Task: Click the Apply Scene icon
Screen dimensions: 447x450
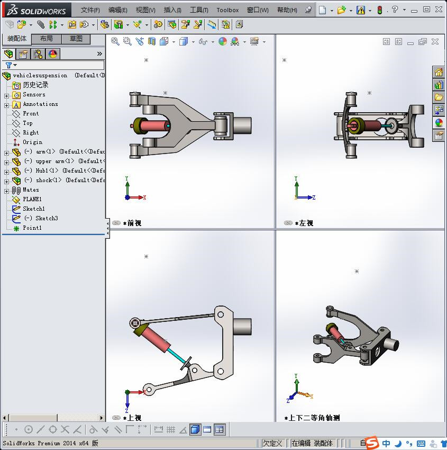Action: coord(235,42)
